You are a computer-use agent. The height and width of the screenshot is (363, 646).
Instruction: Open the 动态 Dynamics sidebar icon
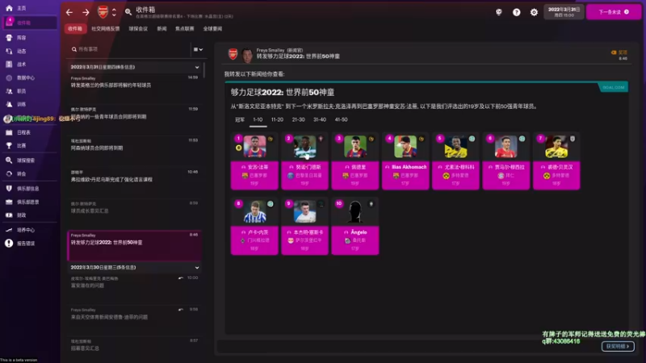[9, 51]
